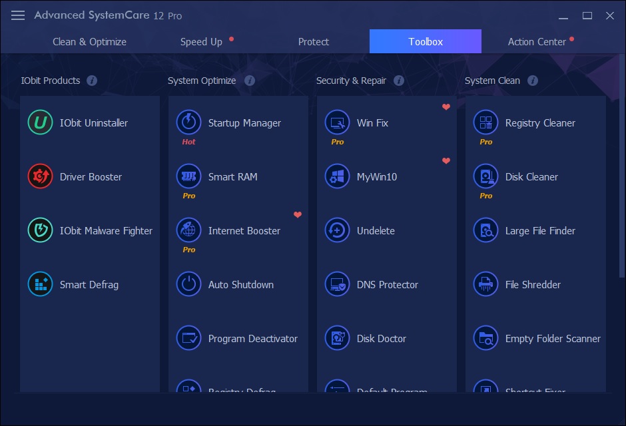
Task: Show info for System Optimize
Action: [x=250, y=81]
